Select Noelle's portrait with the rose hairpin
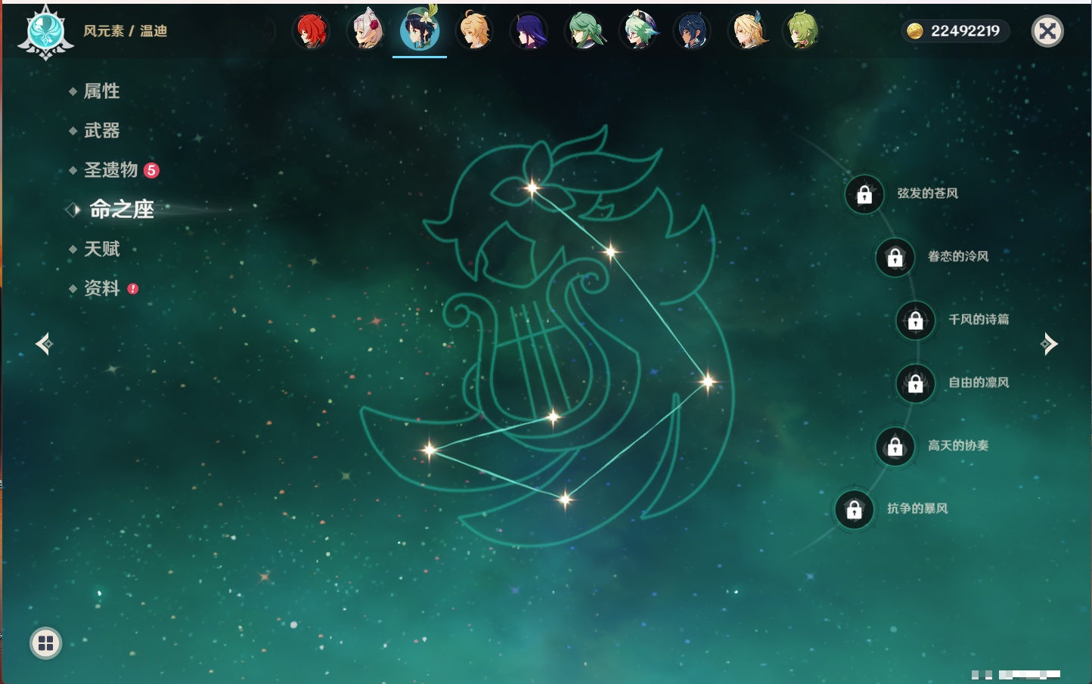 [x=366, y=31]
